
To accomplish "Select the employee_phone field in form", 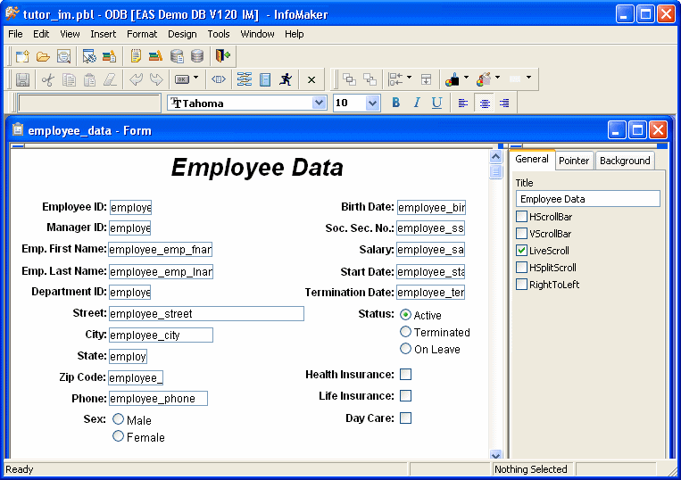I will (x=158, y=399).
